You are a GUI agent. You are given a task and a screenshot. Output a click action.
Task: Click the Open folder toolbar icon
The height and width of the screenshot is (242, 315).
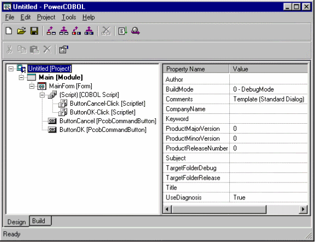(21, 31)
